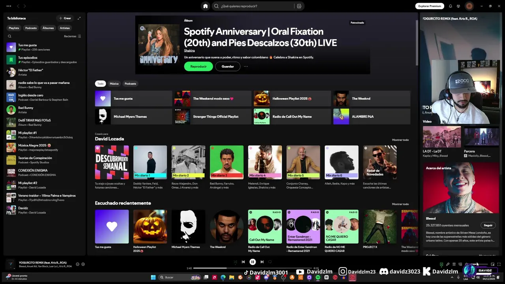Viewport: 505px width, 284px height.
Task: Click the Crear button in the library
Action: tap(65, 18)
